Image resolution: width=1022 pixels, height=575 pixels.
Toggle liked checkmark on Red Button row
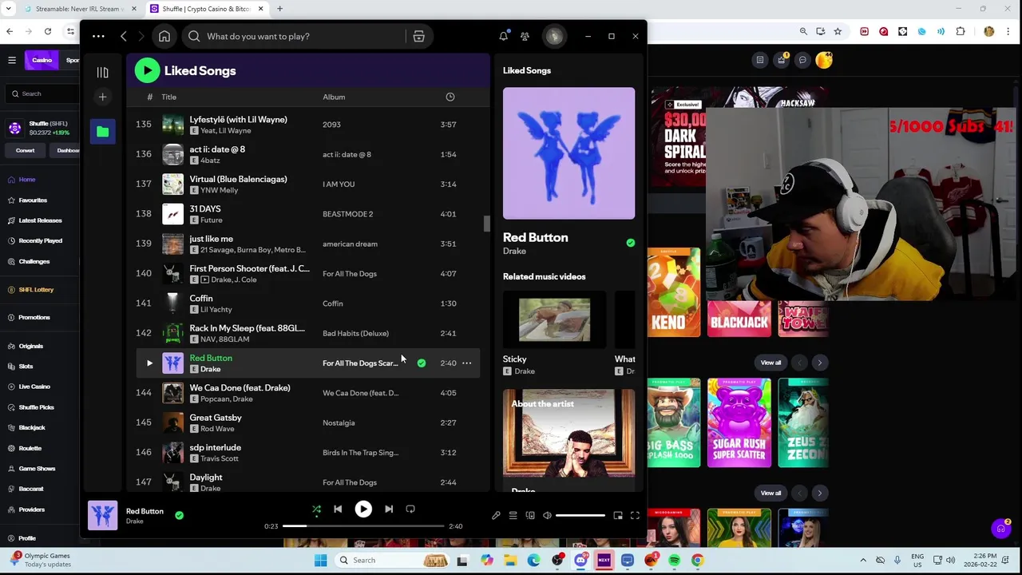click(x=422, y=363)
